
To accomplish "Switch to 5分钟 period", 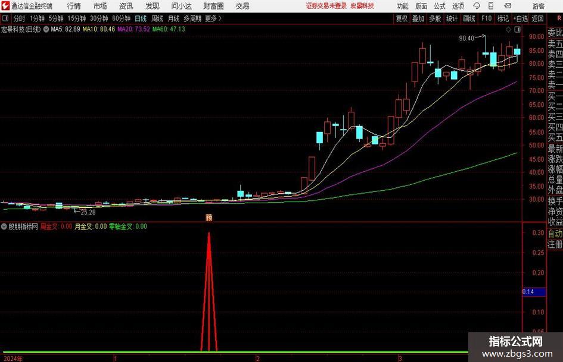I will [55, 18].
